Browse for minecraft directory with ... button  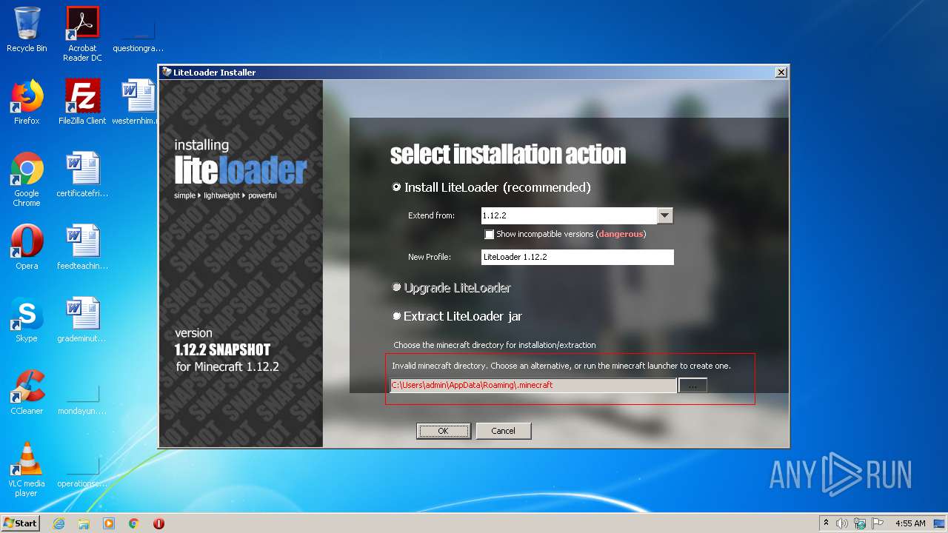pyautogui.click(x=692, y=386)
